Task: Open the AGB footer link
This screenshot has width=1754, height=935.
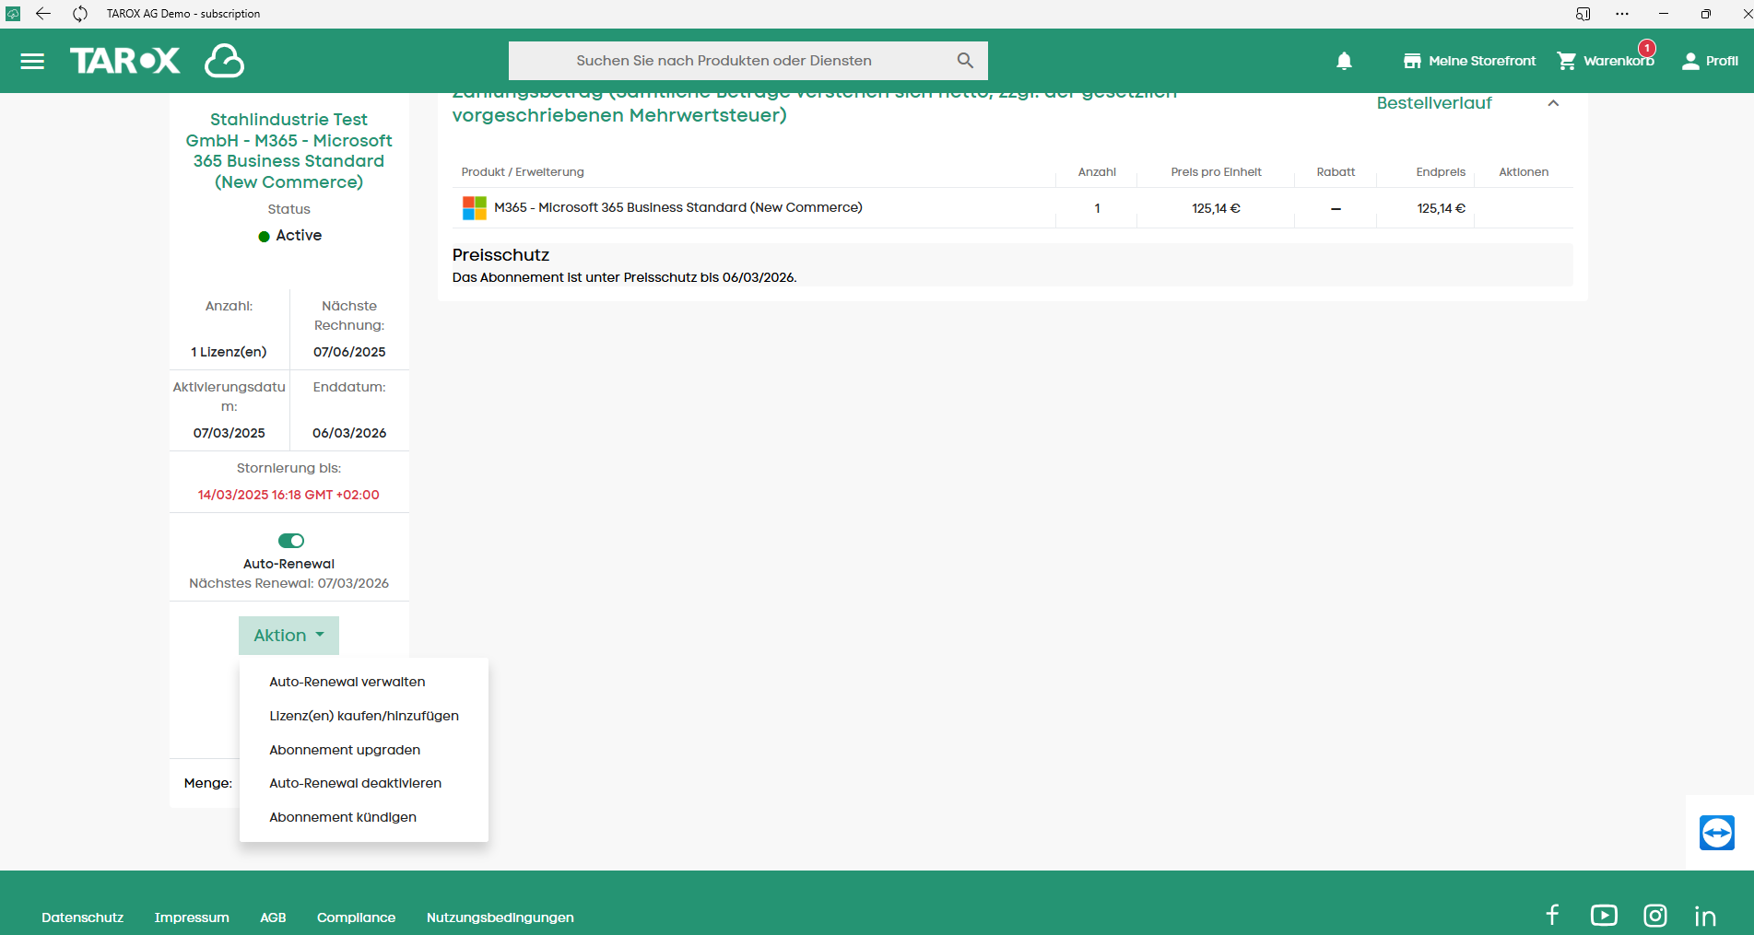Action: (x=273, y=917)
